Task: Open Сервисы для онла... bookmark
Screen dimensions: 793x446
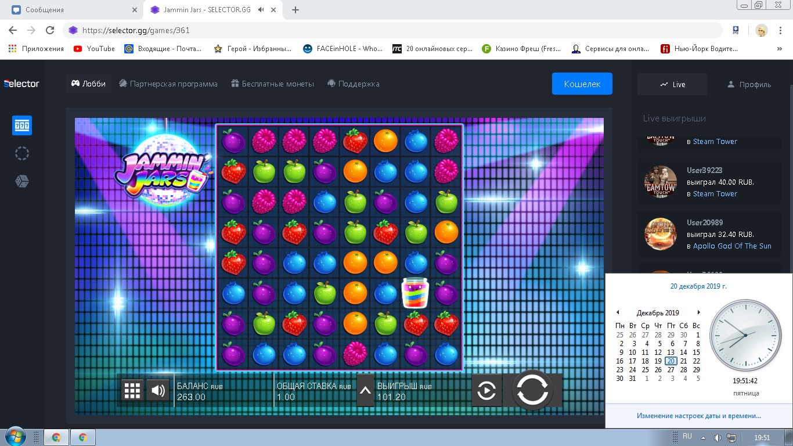Action: point(611,49)
